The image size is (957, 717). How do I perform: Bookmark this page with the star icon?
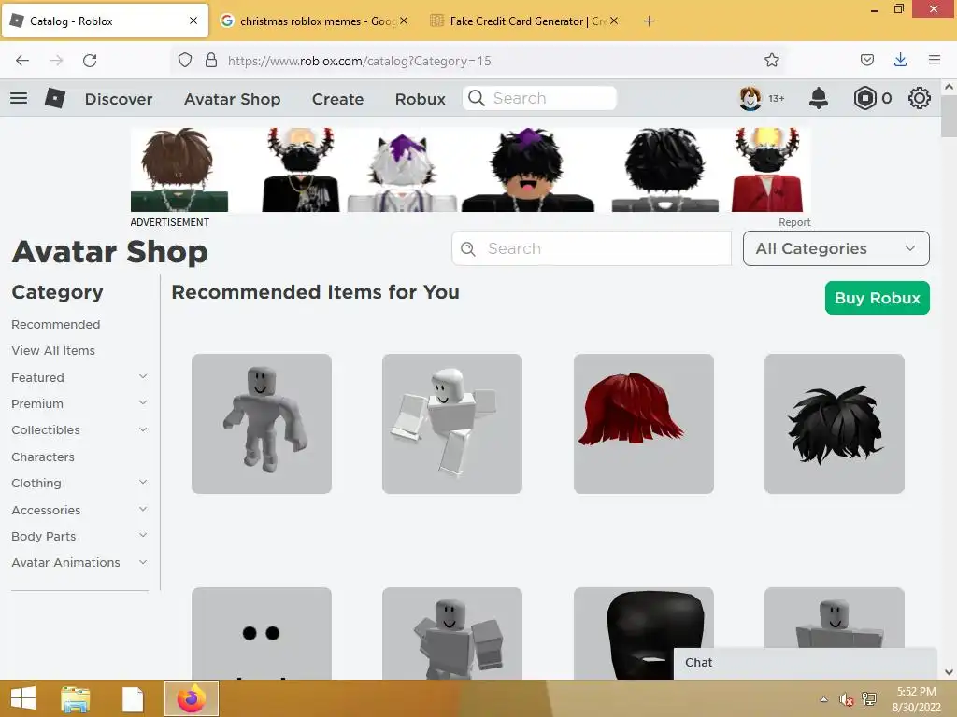771,61
